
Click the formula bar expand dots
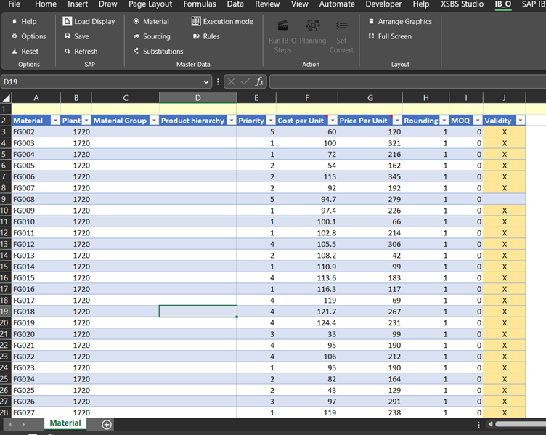(x=218, y=82)
